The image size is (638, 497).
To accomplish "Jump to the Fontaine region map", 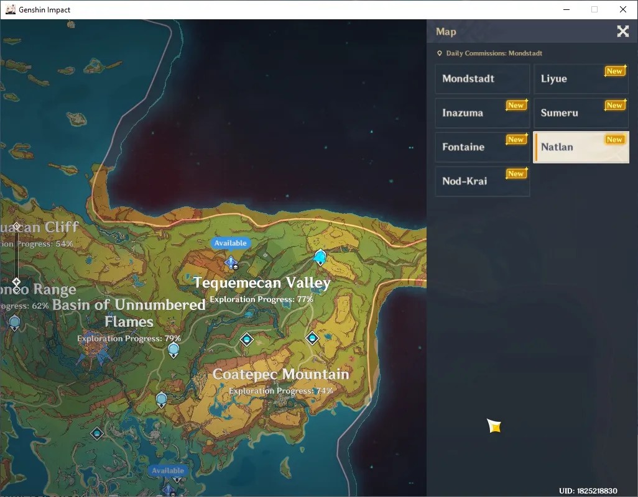I will pos(483,147).
